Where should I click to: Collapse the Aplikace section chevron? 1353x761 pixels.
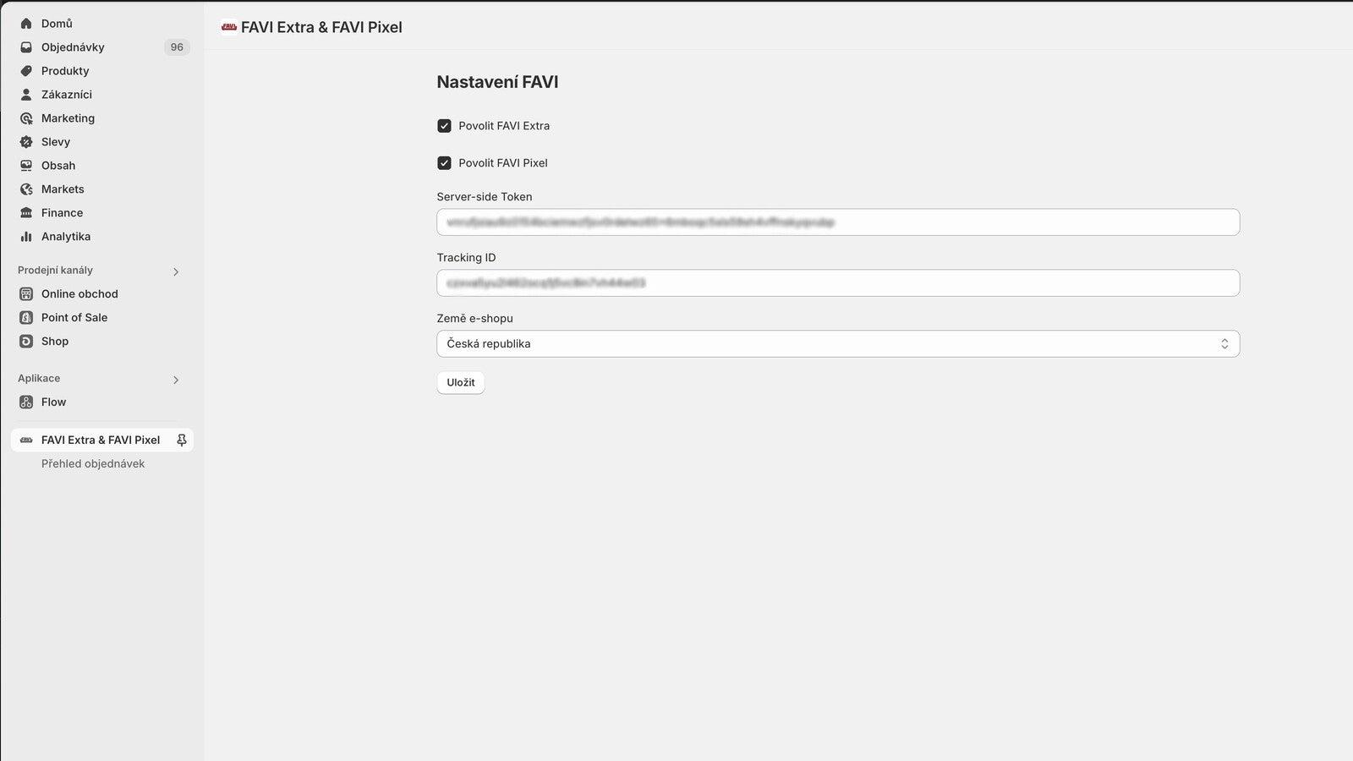pos(176,380)
